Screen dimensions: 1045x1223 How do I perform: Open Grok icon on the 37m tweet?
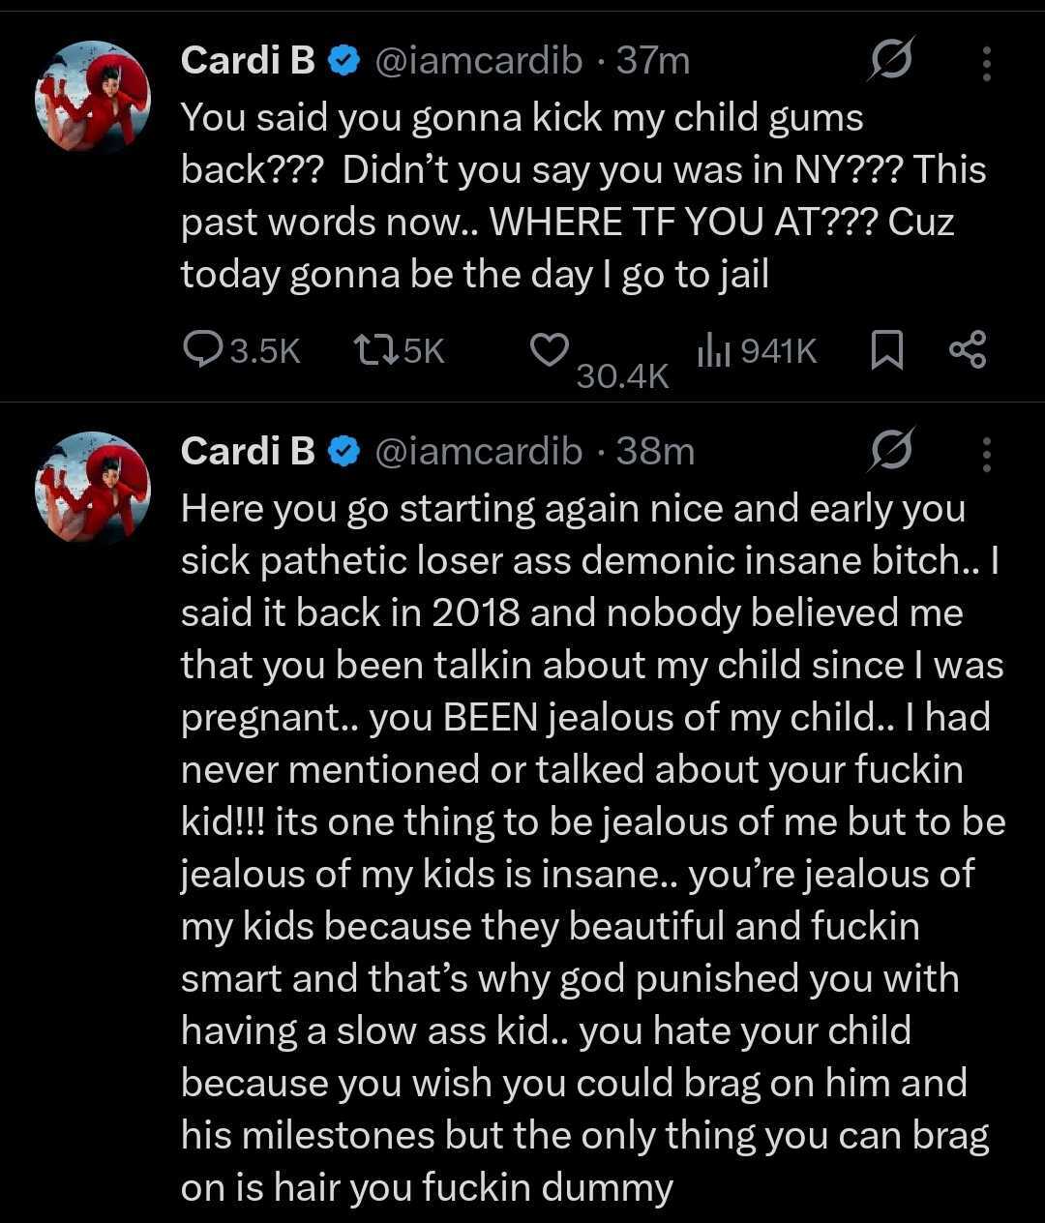click(x=889, y=62)
